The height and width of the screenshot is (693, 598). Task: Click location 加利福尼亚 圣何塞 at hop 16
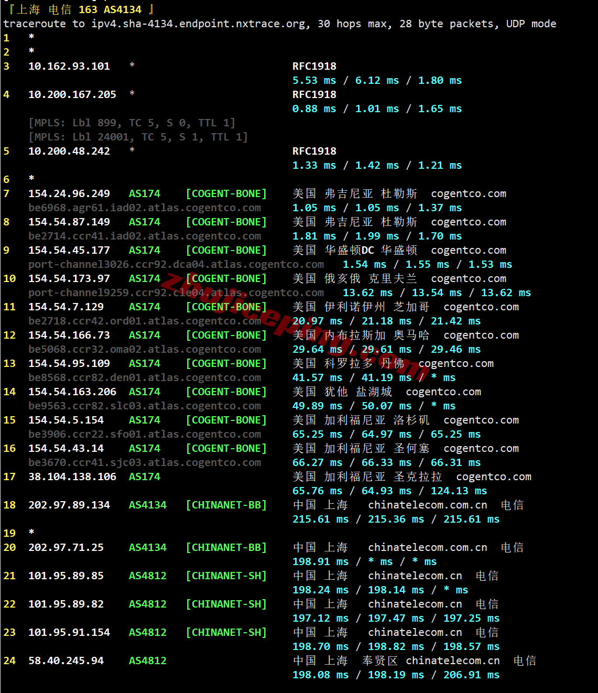point(377,448)
